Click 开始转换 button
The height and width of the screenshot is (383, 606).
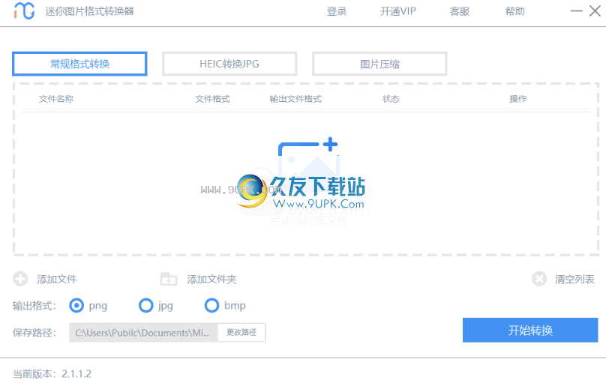pos(530,330)
